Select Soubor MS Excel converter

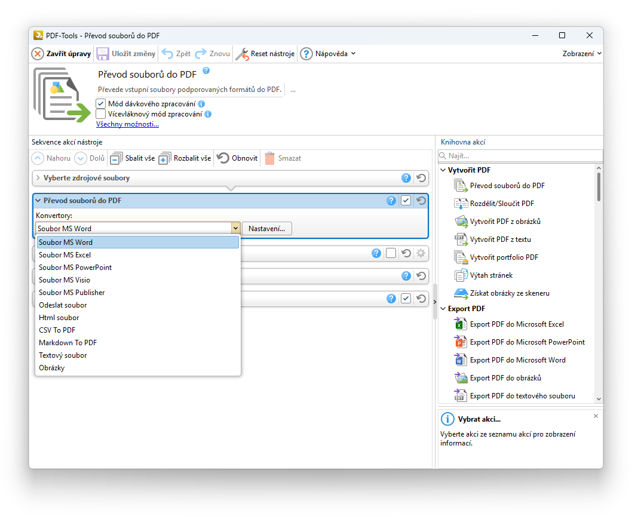138,255
